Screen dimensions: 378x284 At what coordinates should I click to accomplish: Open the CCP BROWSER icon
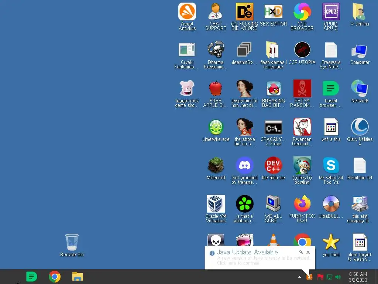302,16
